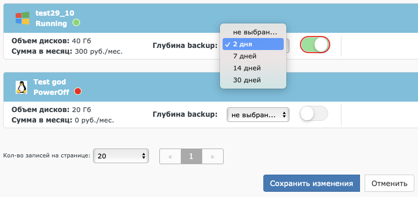The width and height of the screenshot is (418, 197).
Task: Click '0 руб./мес.' monthly sum
Action: 95,120
